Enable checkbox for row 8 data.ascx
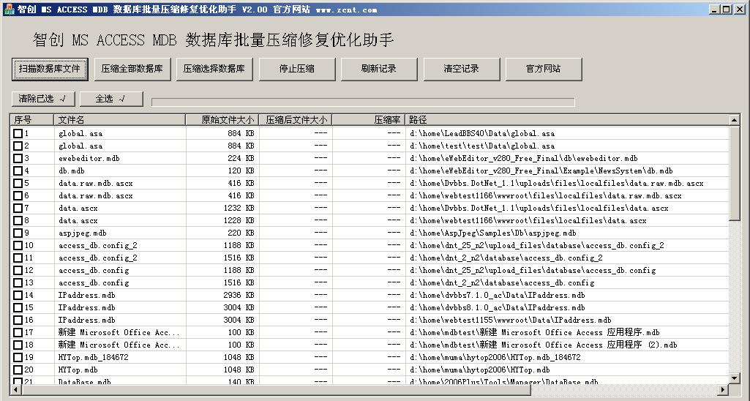The height and width of the screenshot is (401, 750). click(x=18, y=220)
